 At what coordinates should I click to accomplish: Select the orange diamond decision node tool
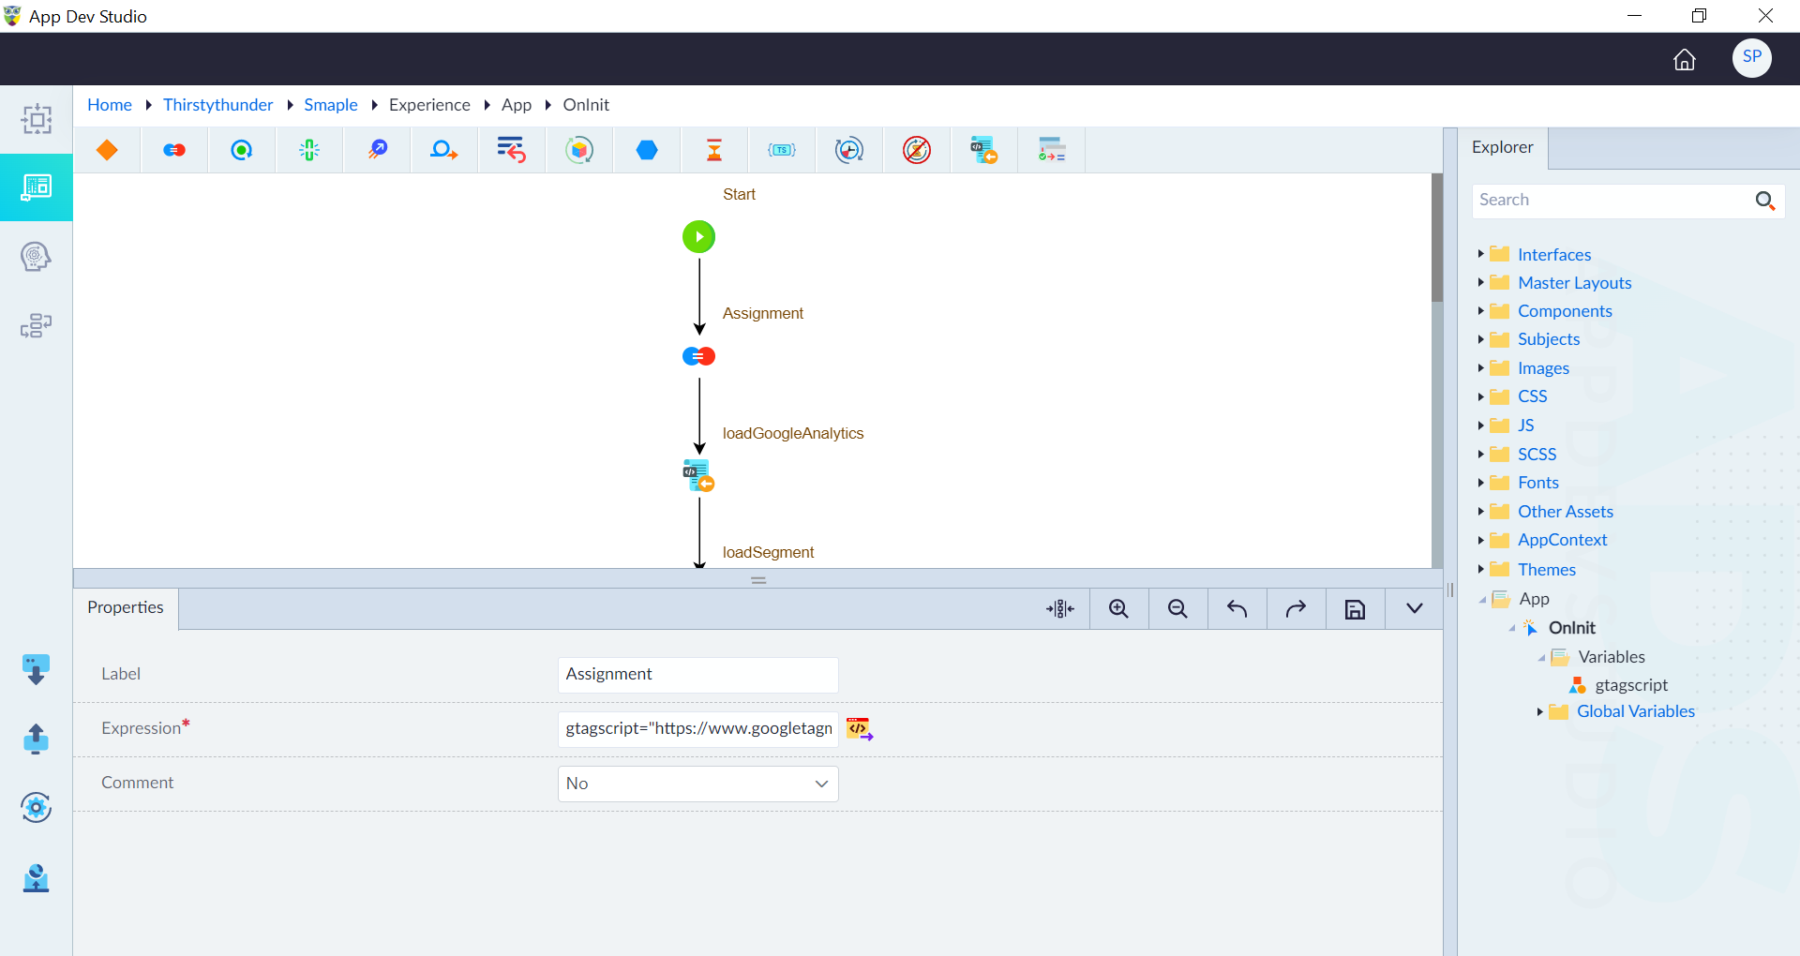pyautogui.click(x=107, y=150)
